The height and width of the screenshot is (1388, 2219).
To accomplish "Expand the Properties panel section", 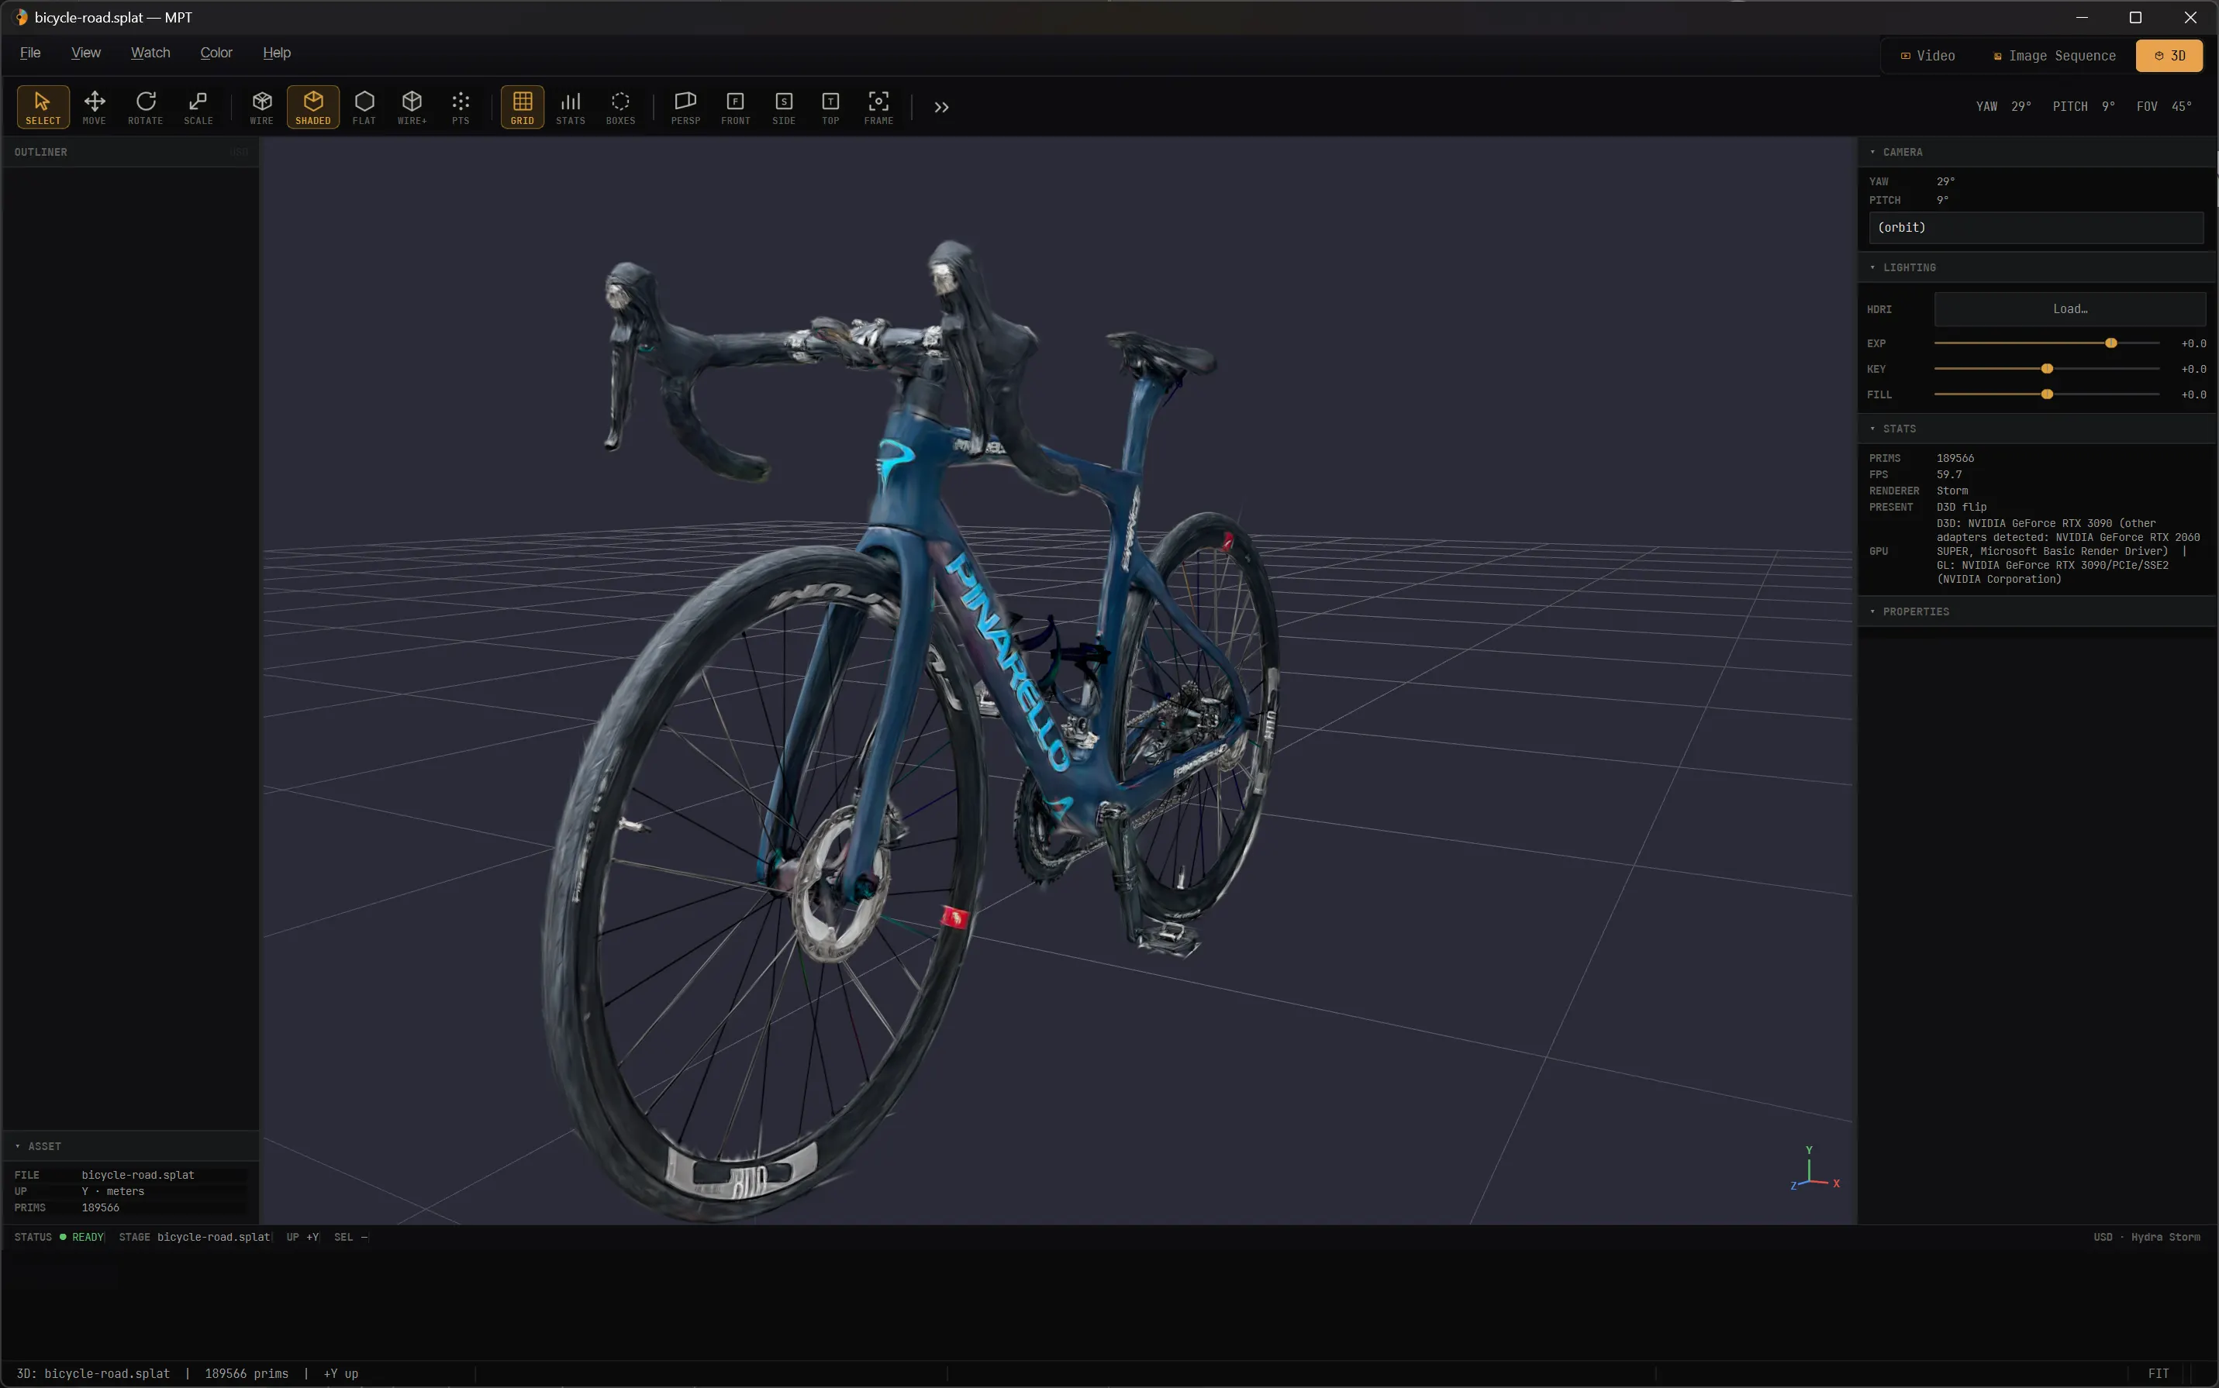I will click(2037, 611).
